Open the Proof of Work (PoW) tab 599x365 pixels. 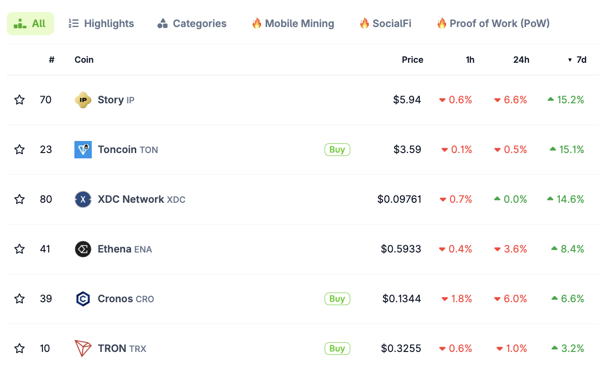(x=493, y=23)
